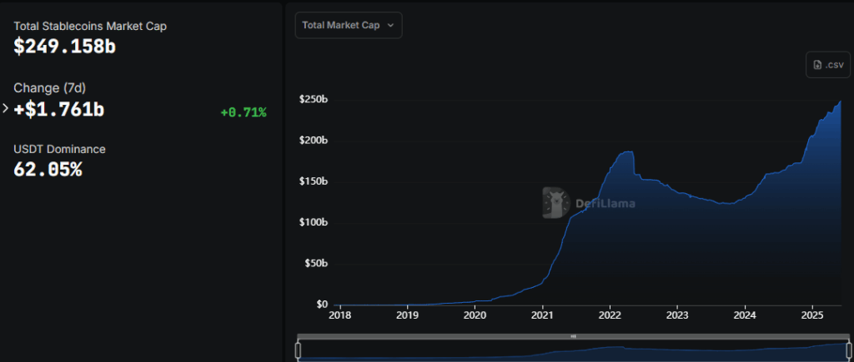Image resolution: width=854 pixels, height=362 pixels.
Task: Click the Total Stablecoins Market Cap heading
Action: pyautogui.click(x=90, y=26)
